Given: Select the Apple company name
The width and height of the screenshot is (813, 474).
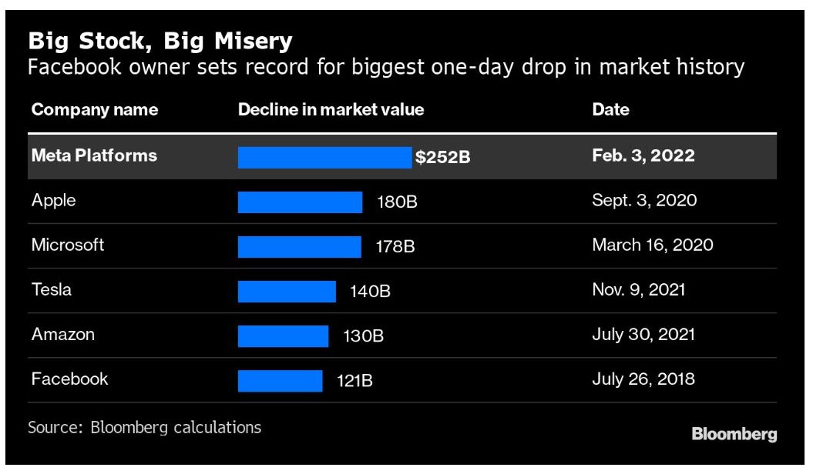Looking at the screenshot, I should pyautogui.click(x=54, y=200).
